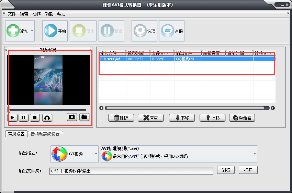Screen dimensions: 292x193
Task: Click the 清空 clear list button
Action: [x=150, y=118]
